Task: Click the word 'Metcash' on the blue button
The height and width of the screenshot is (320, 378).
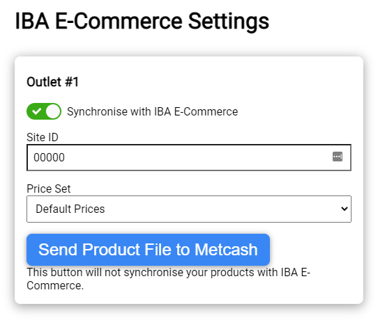Action: coord(226,250)
